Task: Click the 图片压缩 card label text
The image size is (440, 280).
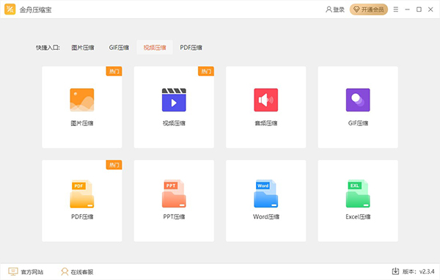Action: 82,123
